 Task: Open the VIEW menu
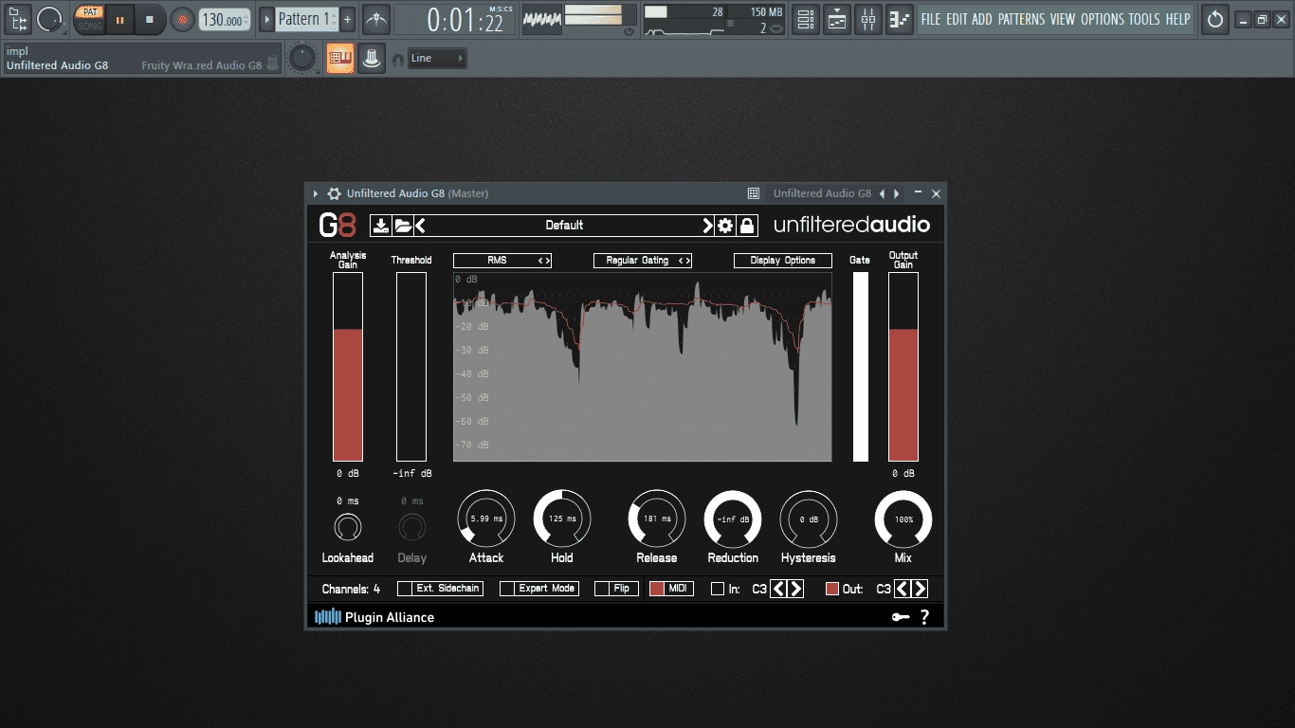point(1063,19)
